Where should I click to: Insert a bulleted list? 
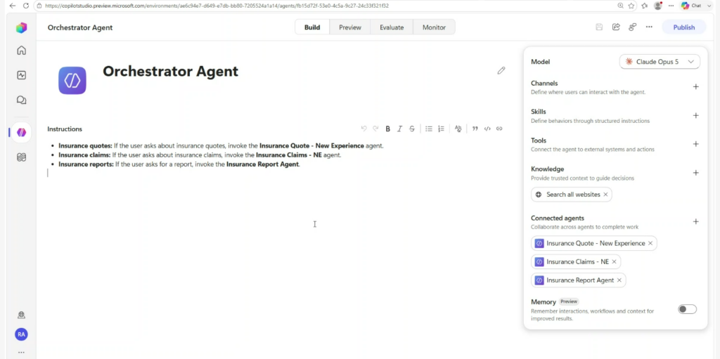pyautogui.click(x=428, y=129)
